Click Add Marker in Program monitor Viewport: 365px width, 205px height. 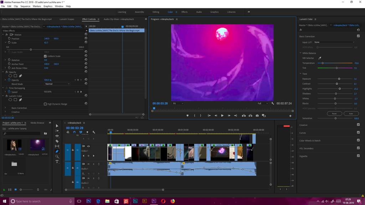coord(187,116)
